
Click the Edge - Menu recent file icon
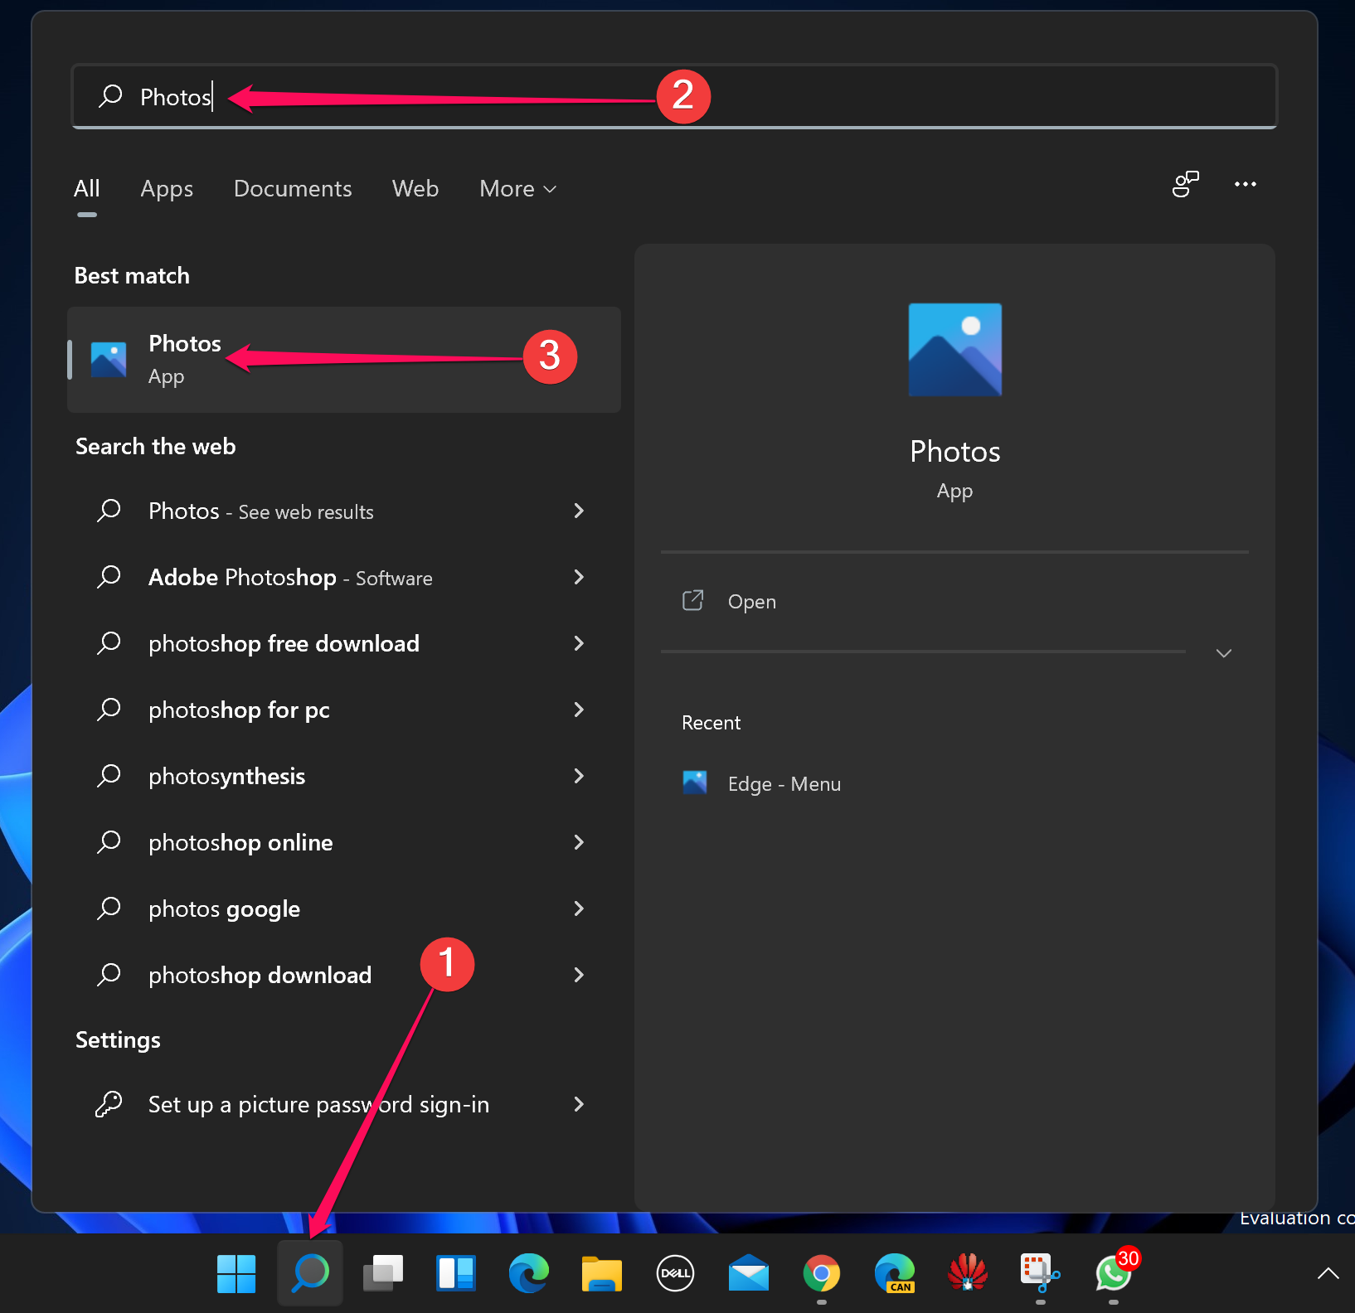tap(695, 782)
